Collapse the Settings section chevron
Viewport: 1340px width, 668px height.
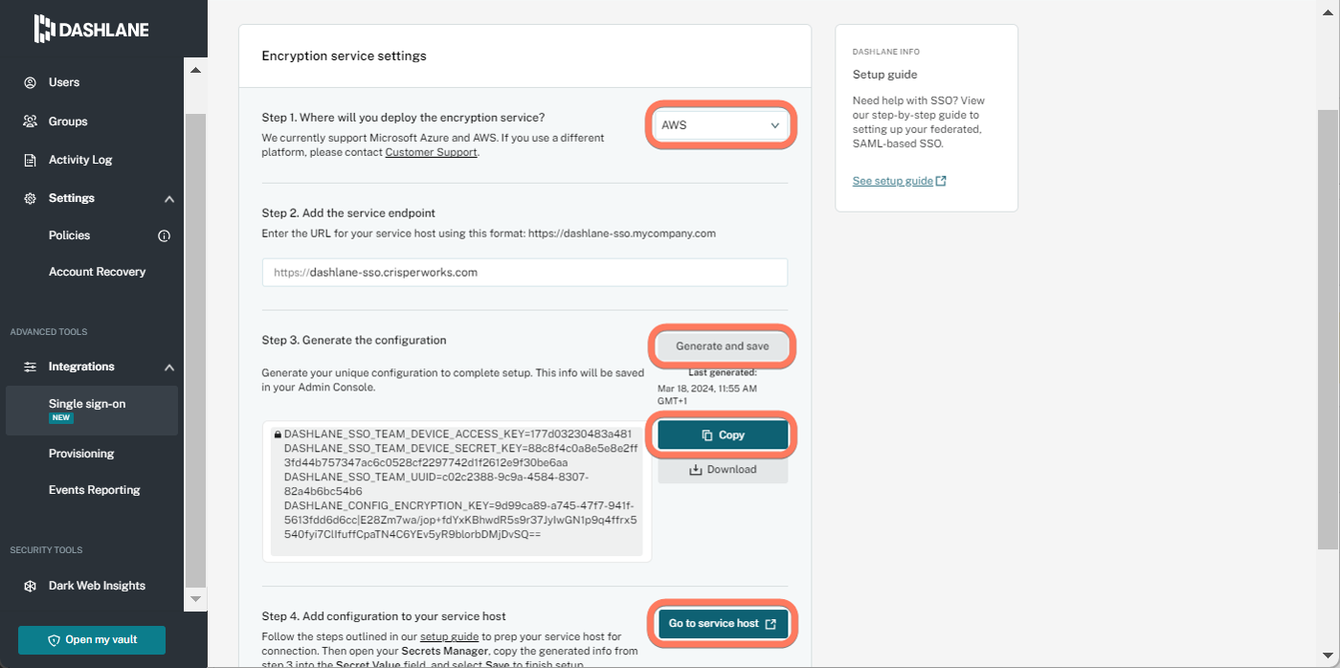click(169, 199)
